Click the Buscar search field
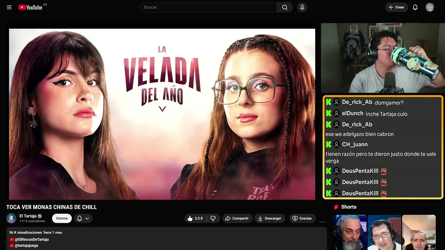The width and height of the screenshot is (445, 250). [208, 7]
